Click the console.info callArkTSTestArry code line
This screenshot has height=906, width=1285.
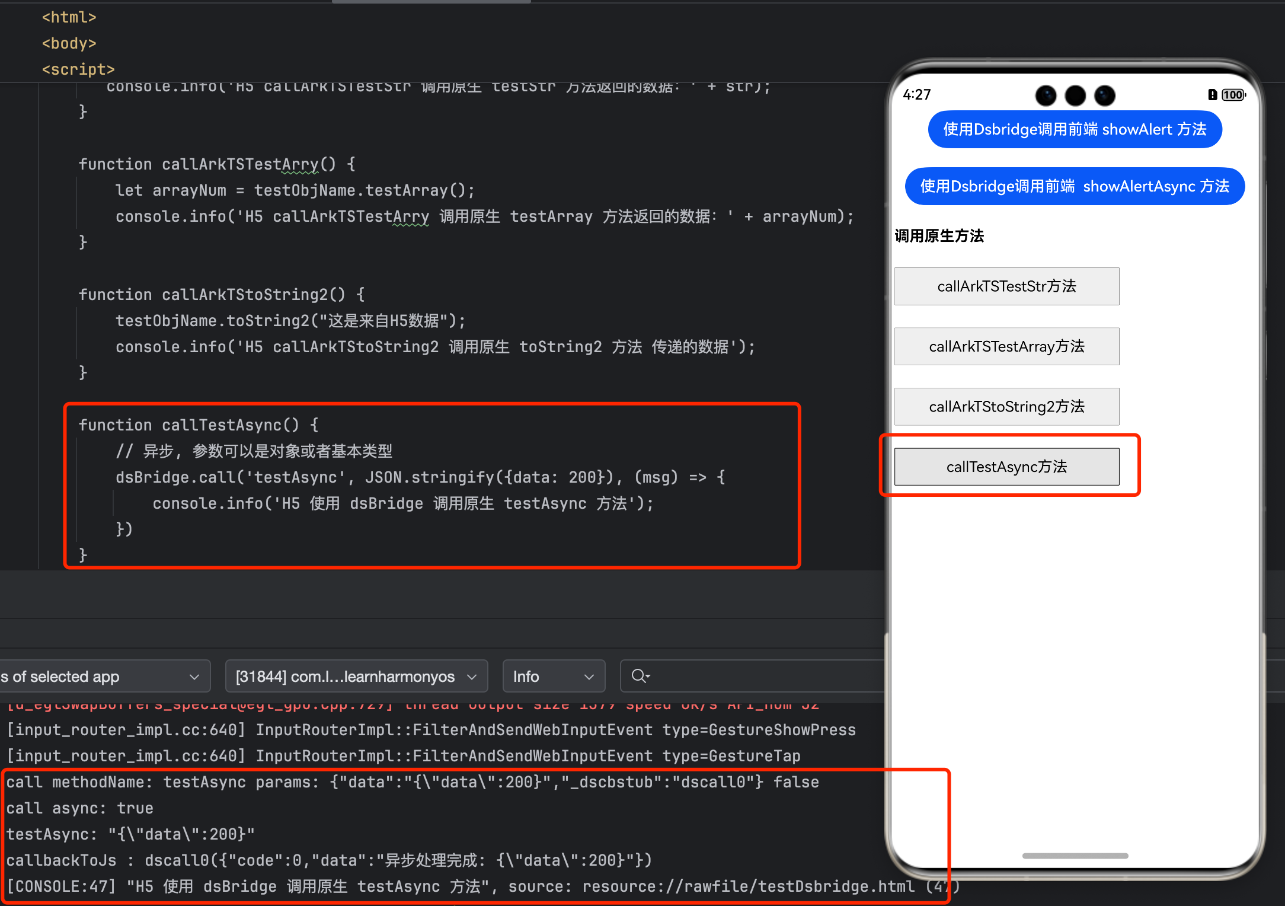(485, 216)
